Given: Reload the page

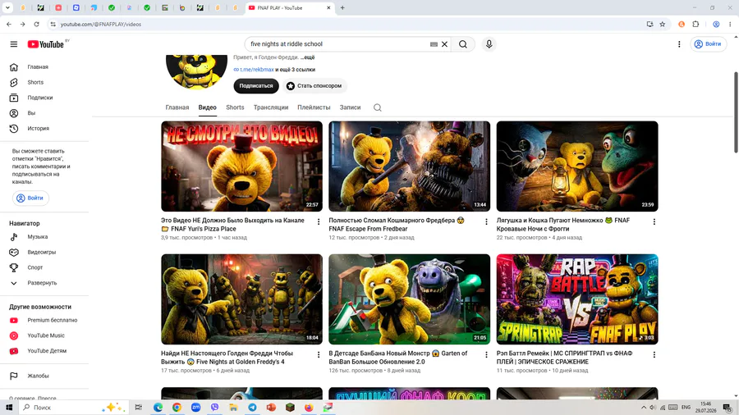Looking at the screenshot, I should (x=36, y=24).
